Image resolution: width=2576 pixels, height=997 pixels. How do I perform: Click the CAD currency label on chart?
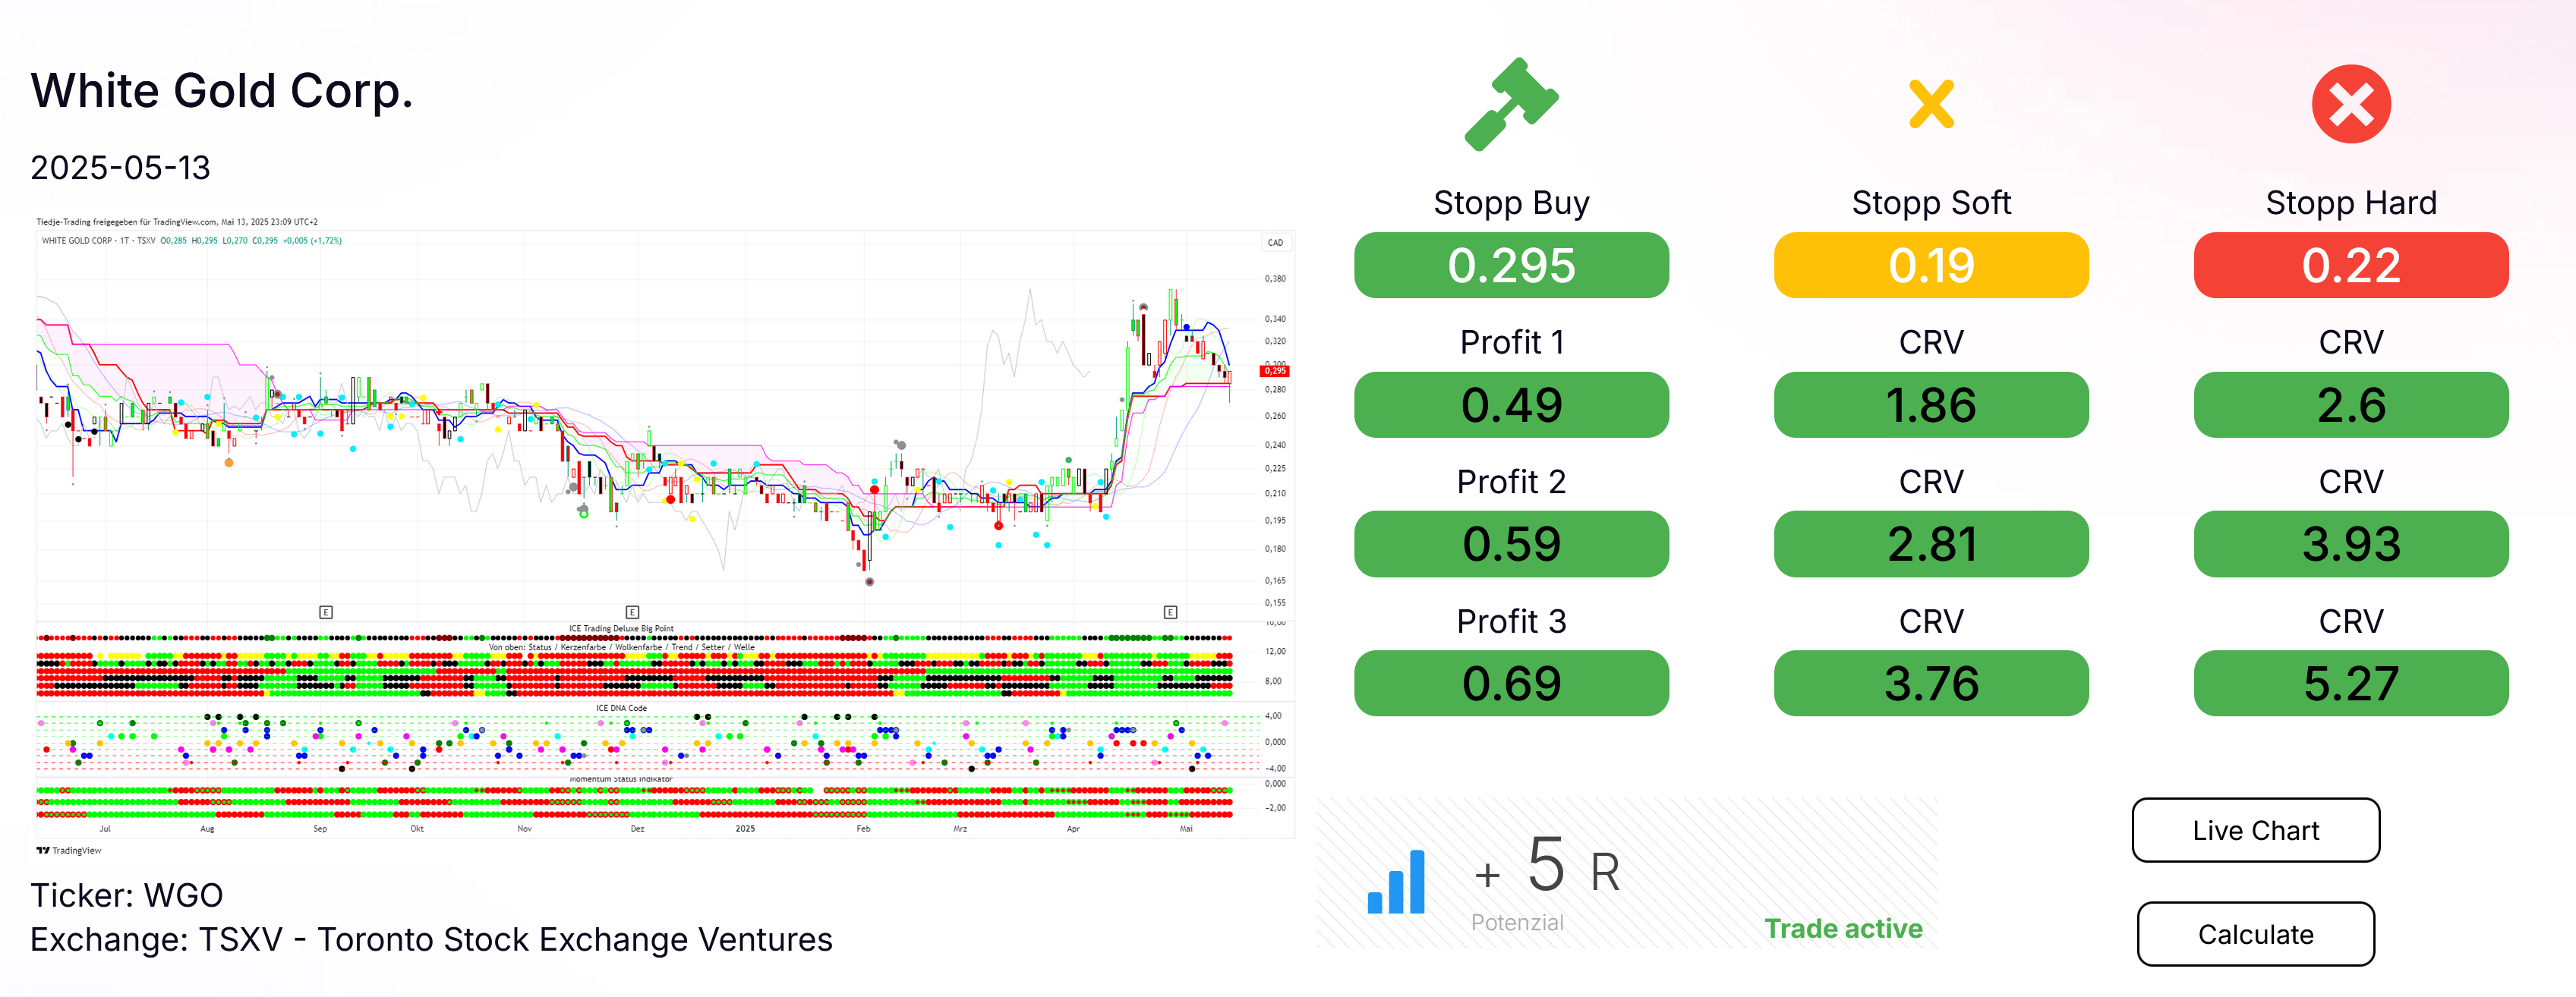pos(1275,243)
